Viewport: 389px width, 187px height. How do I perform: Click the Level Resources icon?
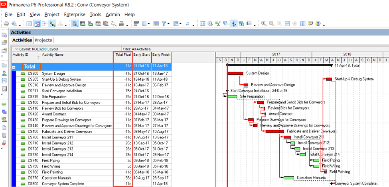tap(218, 24)
